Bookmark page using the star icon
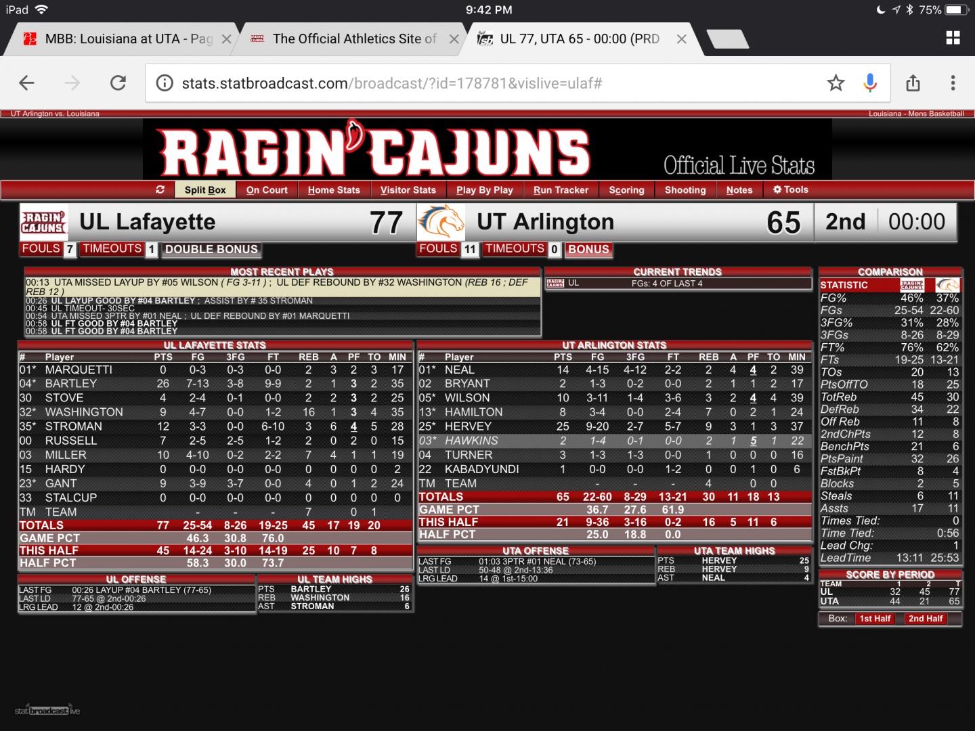Viewport: 975px width, 731px height. tap(836, 83)
